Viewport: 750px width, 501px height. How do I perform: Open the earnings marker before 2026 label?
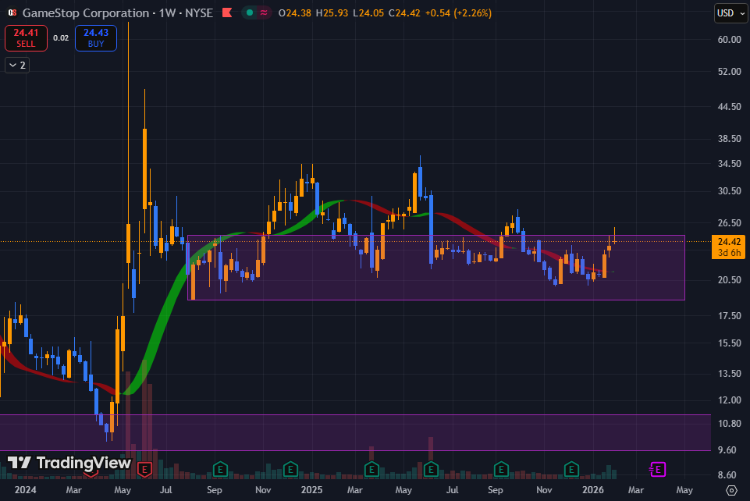coord(571,470)
